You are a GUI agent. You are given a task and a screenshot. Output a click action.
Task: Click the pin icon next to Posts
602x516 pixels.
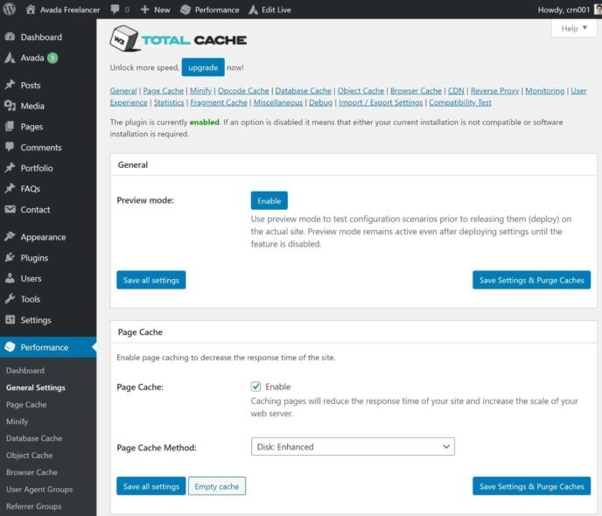10,85
